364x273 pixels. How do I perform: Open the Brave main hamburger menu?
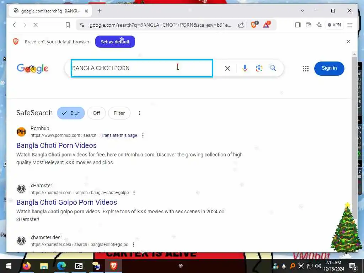[x=350, y=25]
